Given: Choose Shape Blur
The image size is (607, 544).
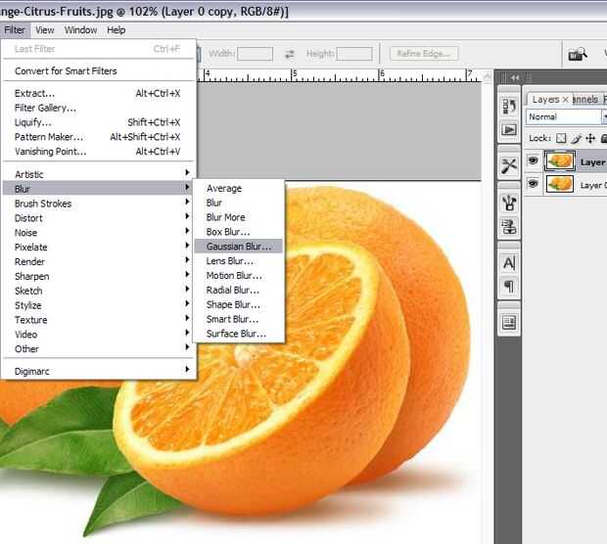Looking at the screenshot, I should pos(239,304).
